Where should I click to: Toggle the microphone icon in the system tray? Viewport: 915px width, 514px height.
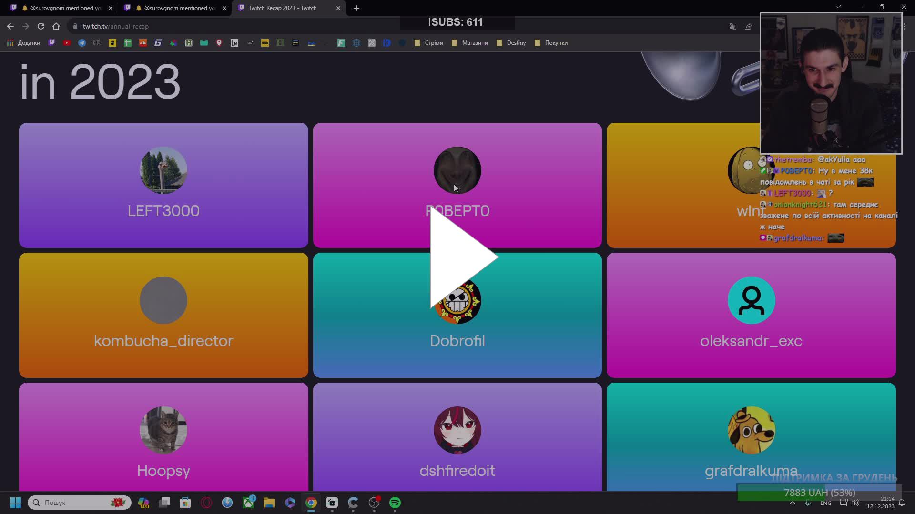click(x=807, y=503)
